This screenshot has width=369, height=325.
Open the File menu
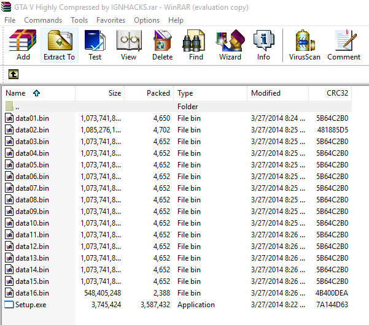click(10, 20)
